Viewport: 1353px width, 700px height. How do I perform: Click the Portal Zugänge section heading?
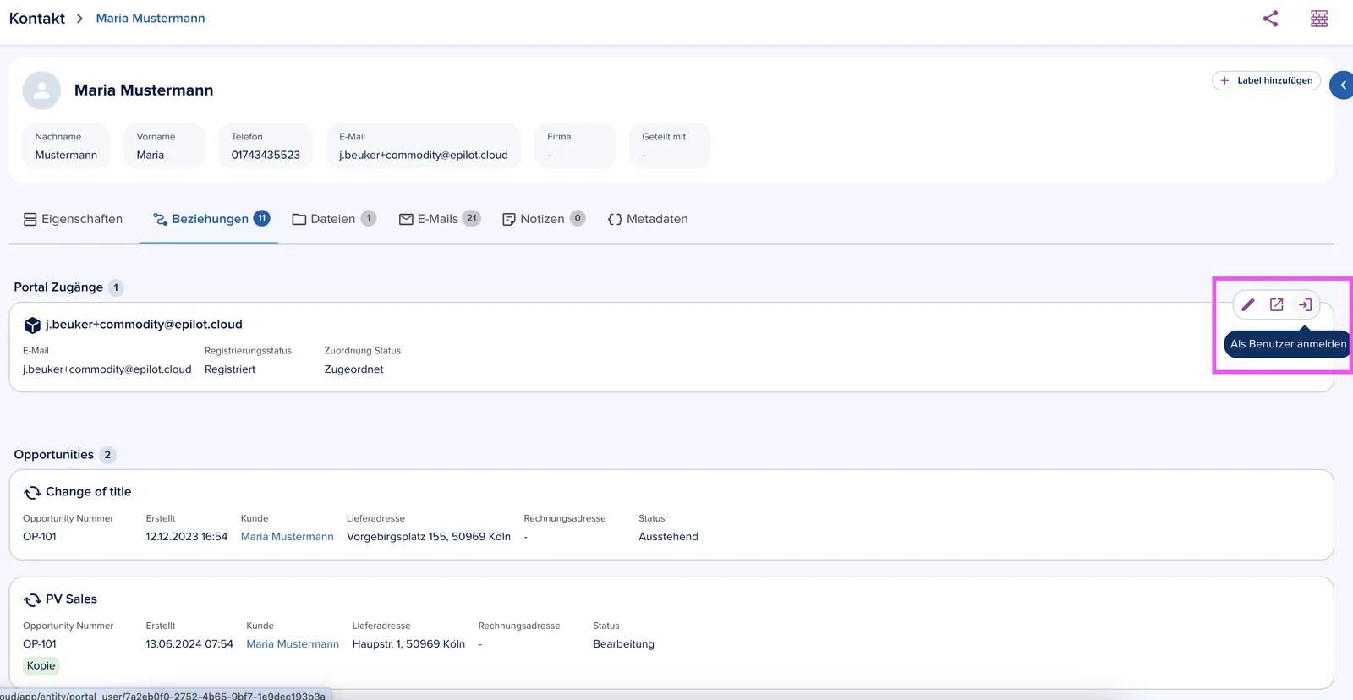58,287
